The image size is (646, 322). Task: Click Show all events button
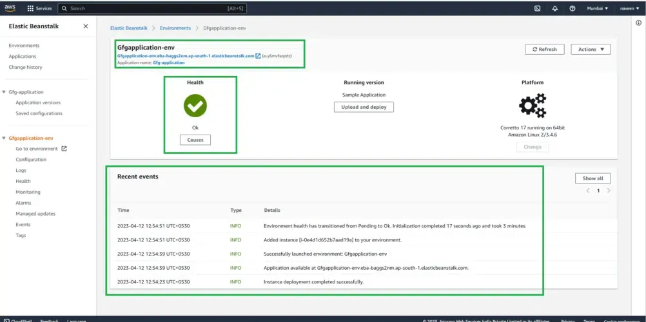click(593, 178)
